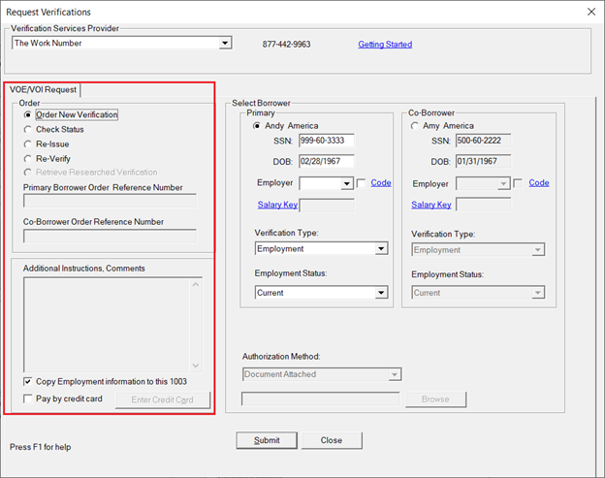This screenshot has height=478, width=605.
Task: Enable the Pay by credit card checkbox
Action: pyautogui.click(x=27, y=398)
